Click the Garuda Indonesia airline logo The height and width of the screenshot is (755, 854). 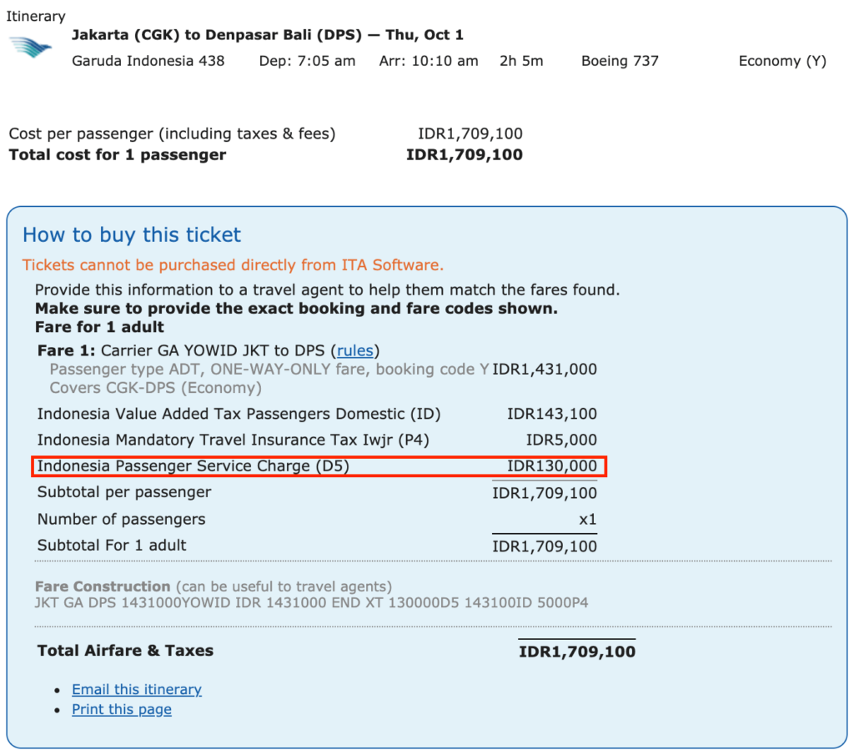point(31,48)
